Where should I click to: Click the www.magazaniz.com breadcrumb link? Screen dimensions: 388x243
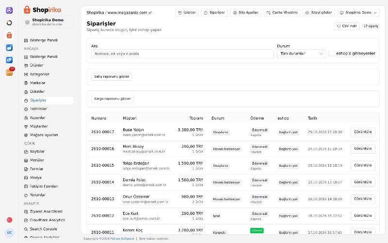point(127,13)
